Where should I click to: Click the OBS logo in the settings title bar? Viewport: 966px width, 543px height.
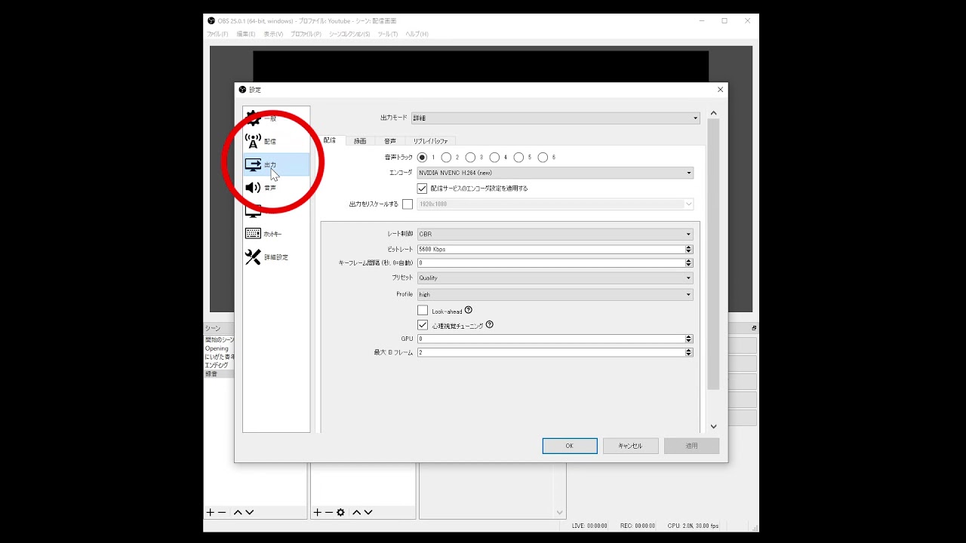click(x=242, y=89)
